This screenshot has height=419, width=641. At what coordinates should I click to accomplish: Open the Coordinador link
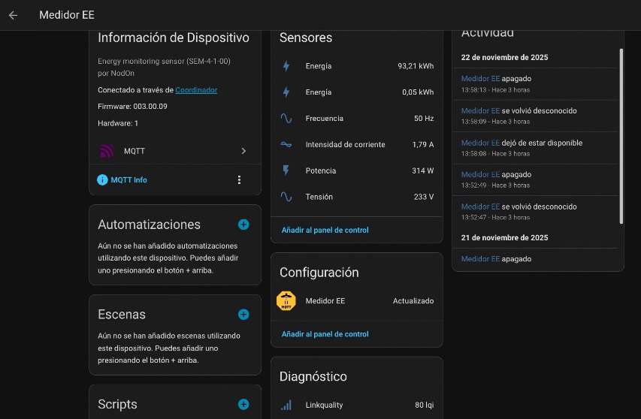coord(196,90)
